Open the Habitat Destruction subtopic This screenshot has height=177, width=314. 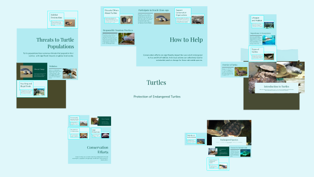click(56, 16)
